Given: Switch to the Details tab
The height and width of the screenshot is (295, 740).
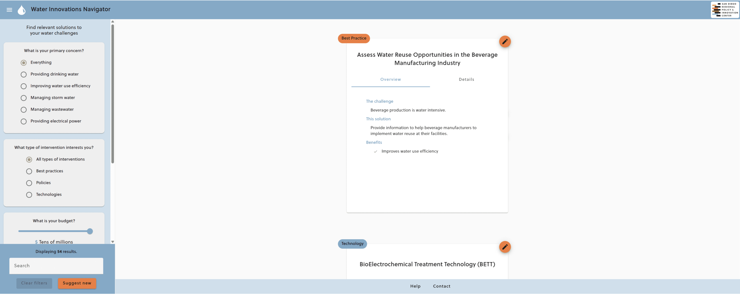Looking at the screenshot, I should point(466,80).
